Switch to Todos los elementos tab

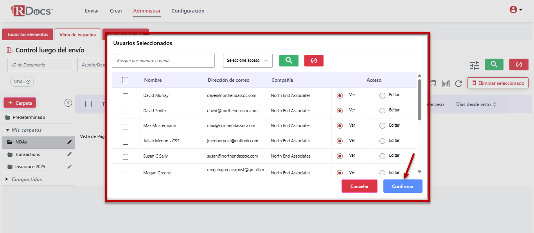click(x=28, y=34)
